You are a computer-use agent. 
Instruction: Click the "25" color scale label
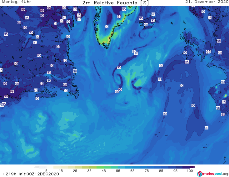(75, 171)
